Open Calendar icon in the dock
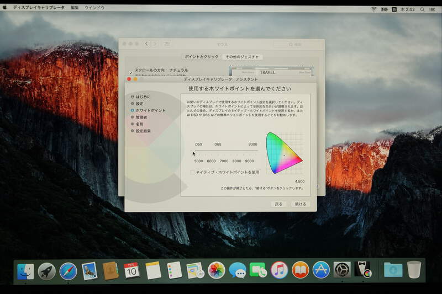The height and width of the screenshot is (294, 442). coord(131,270)
